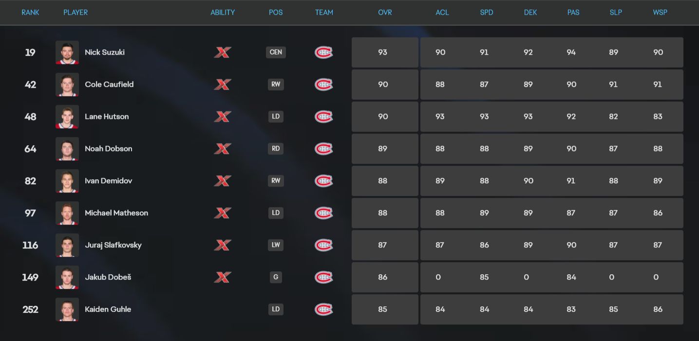Click Noah Dobson's Canadiens team logo
The width and height of the screenshot is (699, 341).
[323, 149]
